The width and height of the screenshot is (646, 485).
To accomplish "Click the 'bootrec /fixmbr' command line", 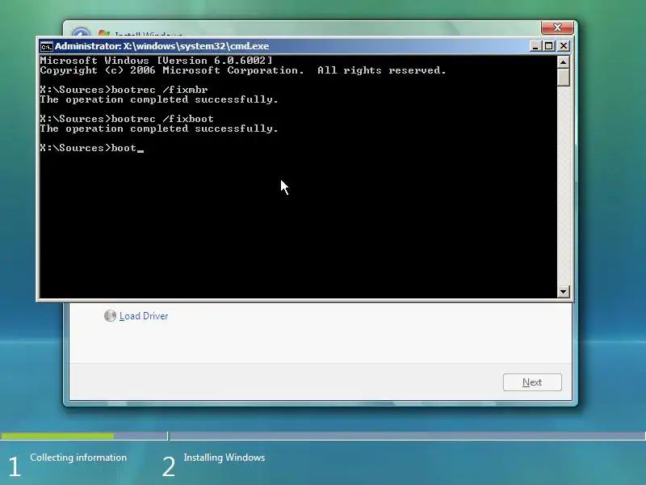I will click(124, 90).
